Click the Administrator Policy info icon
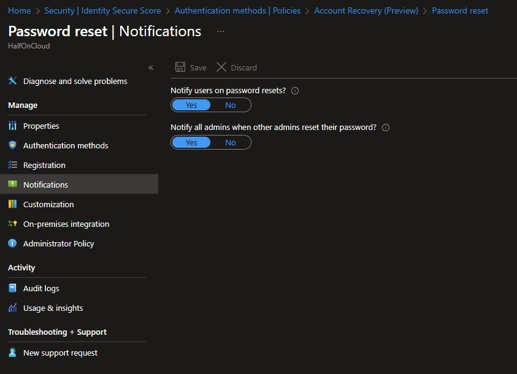The width and height of the screenshot is (517, 374). pos(12,243)
